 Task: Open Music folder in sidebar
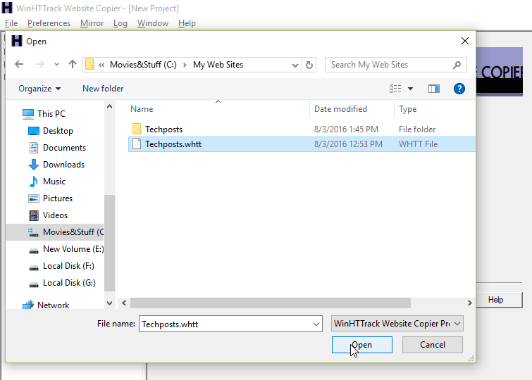[54, 182]
